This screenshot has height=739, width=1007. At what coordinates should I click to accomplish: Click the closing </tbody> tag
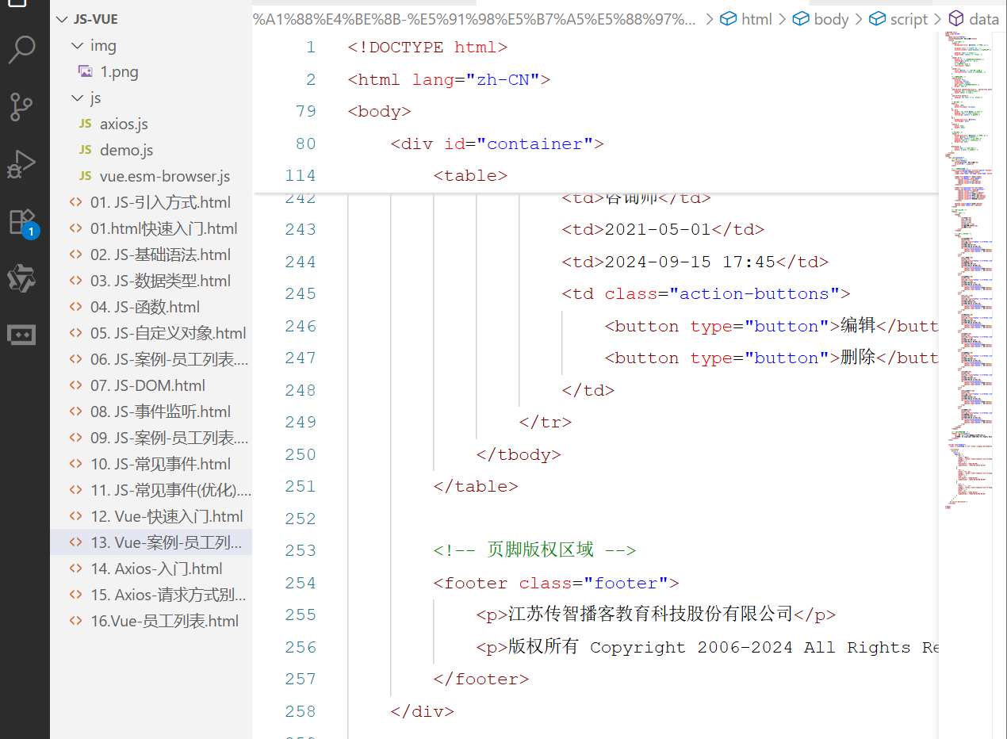pyautogui.click(x=519, y=454)
